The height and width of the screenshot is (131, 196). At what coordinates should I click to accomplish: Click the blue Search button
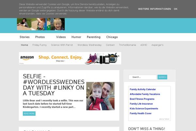pos(162,77)
